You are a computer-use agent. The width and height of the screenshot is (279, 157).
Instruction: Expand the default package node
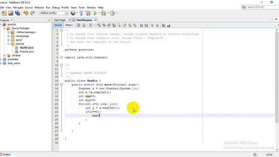pyautogui.click(x=8, y=32)
